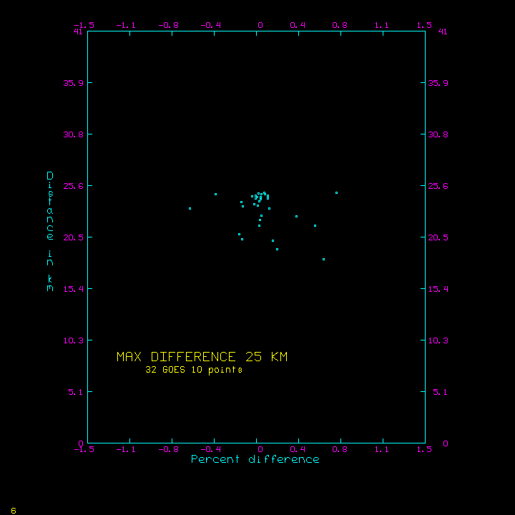The height and width of the screenshot is (515, 515).
Task: Select the vertical Distance in km title
Action: [x=50, y=232]
